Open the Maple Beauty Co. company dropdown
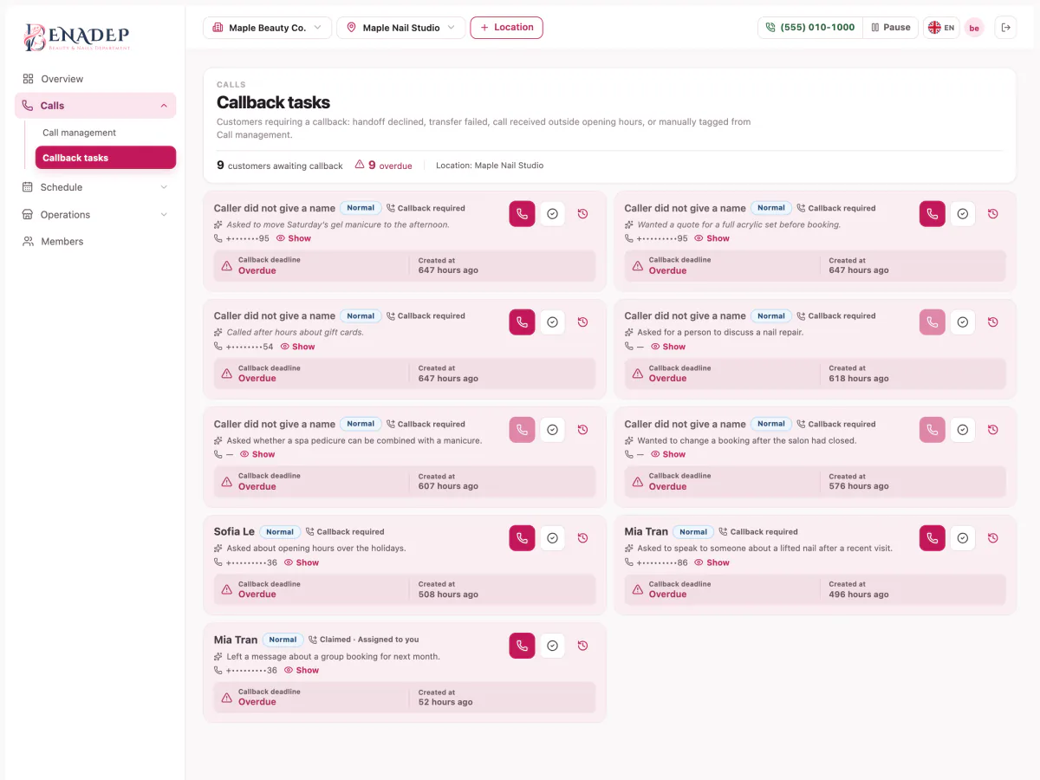The image size is (1040, 780). click(267, 28)
